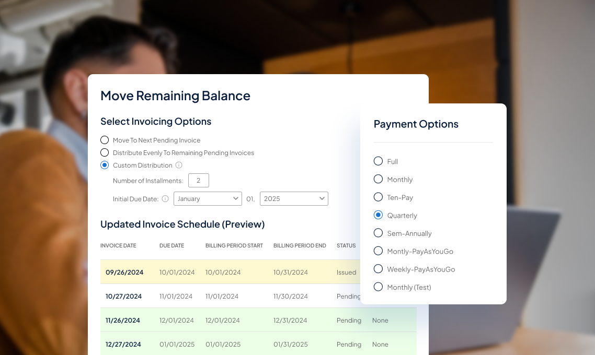
Task: Choose Monthly under Payment Options
Action: 378,179
